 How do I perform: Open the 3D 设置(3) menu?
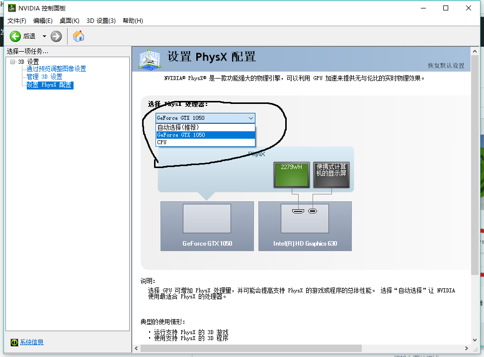point(101,20)
